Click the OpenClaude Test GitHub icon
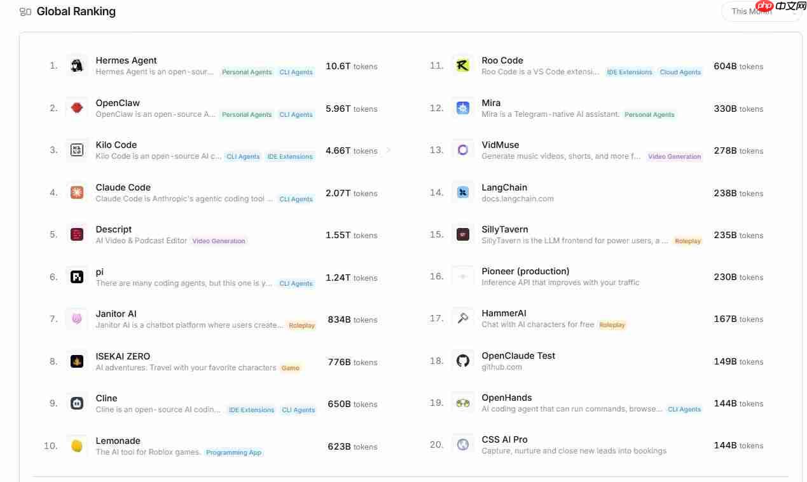The height and width of the screenshot is (482, 807). click(x=463, y=361)
